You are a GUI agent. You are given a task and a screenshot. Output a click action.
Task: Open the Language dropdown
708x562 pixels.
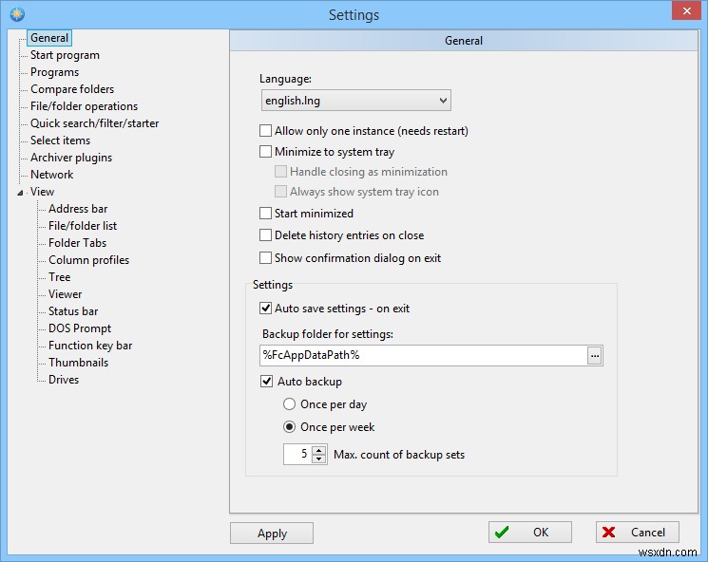[355, 101]
